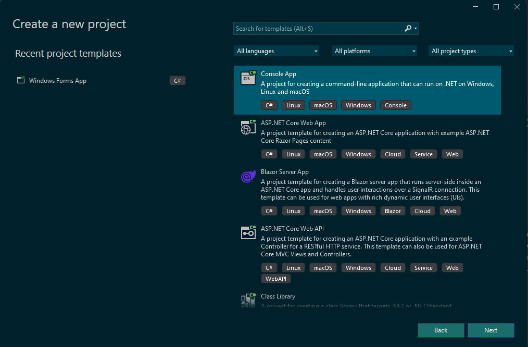The width and height of the screenshot is (528, 347).
Task: Click the Cloud tag under ASP.NET Core Web API
Action: pos(393,267)
